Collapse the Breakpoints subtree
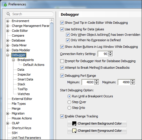Screen dimensions: 142x140 click(13, 60)
